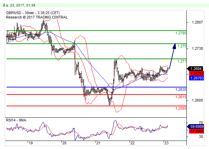Screen dimensions: 209x149
Task: Click the blue 1.2635 pivot label
Action: pos(181,89)
